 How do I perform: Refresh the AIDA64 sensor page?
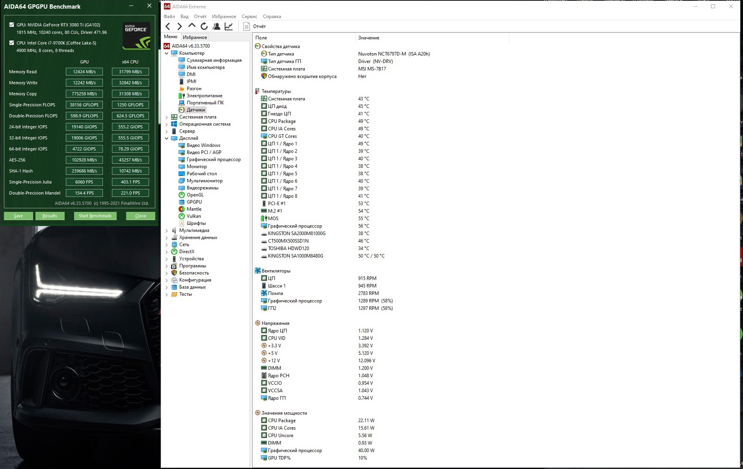[204, 26]
